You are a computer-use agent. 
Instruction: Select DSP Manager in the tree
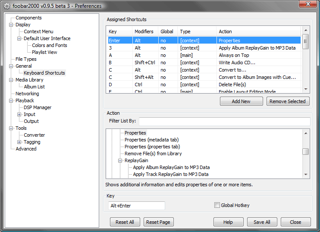[38, 107]
